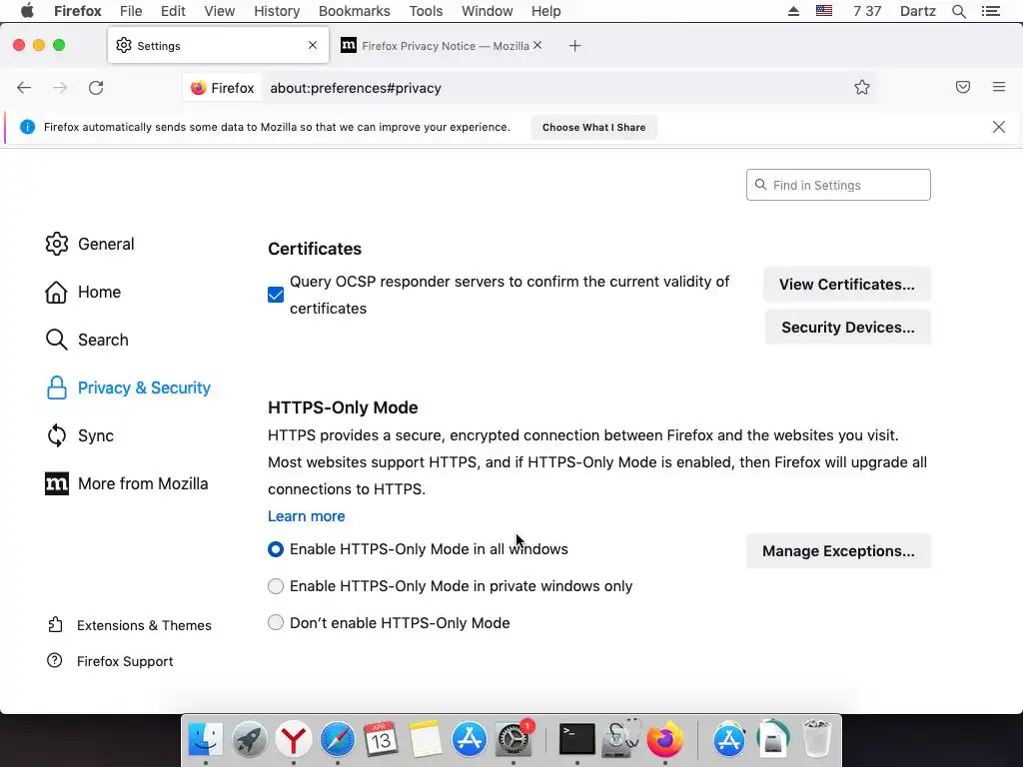Reload the current page

(x=96, y=88)
